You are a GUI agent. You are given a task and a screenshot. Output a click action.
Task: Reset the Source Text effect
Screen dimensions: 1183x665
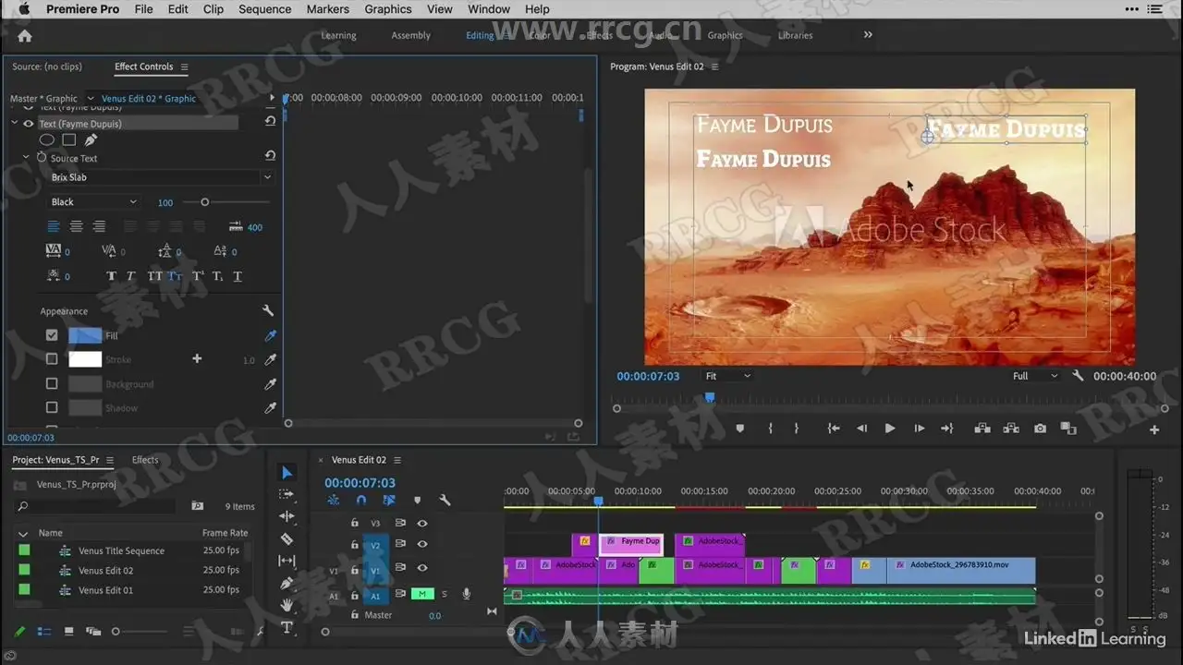click(270, 155)
